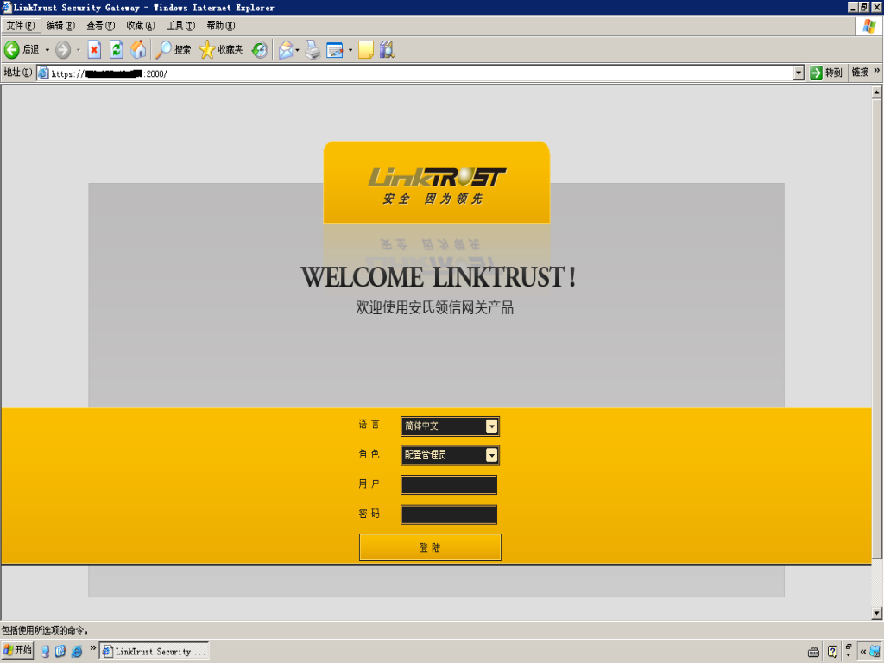Click the 链接 Links toolbar label
884x663 pixels.
860,73
